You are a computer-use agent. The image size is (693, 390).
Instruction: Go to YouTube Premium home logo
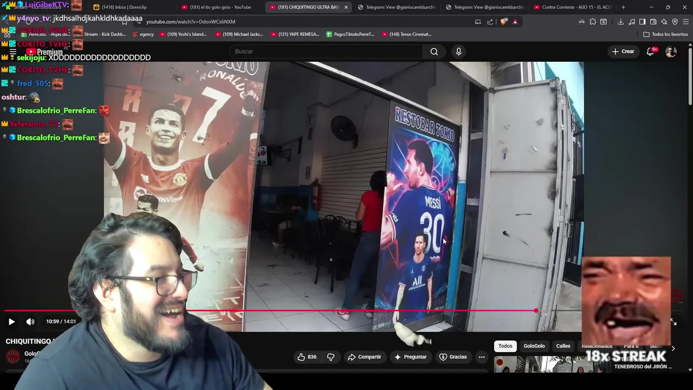(x=44, y=52)
